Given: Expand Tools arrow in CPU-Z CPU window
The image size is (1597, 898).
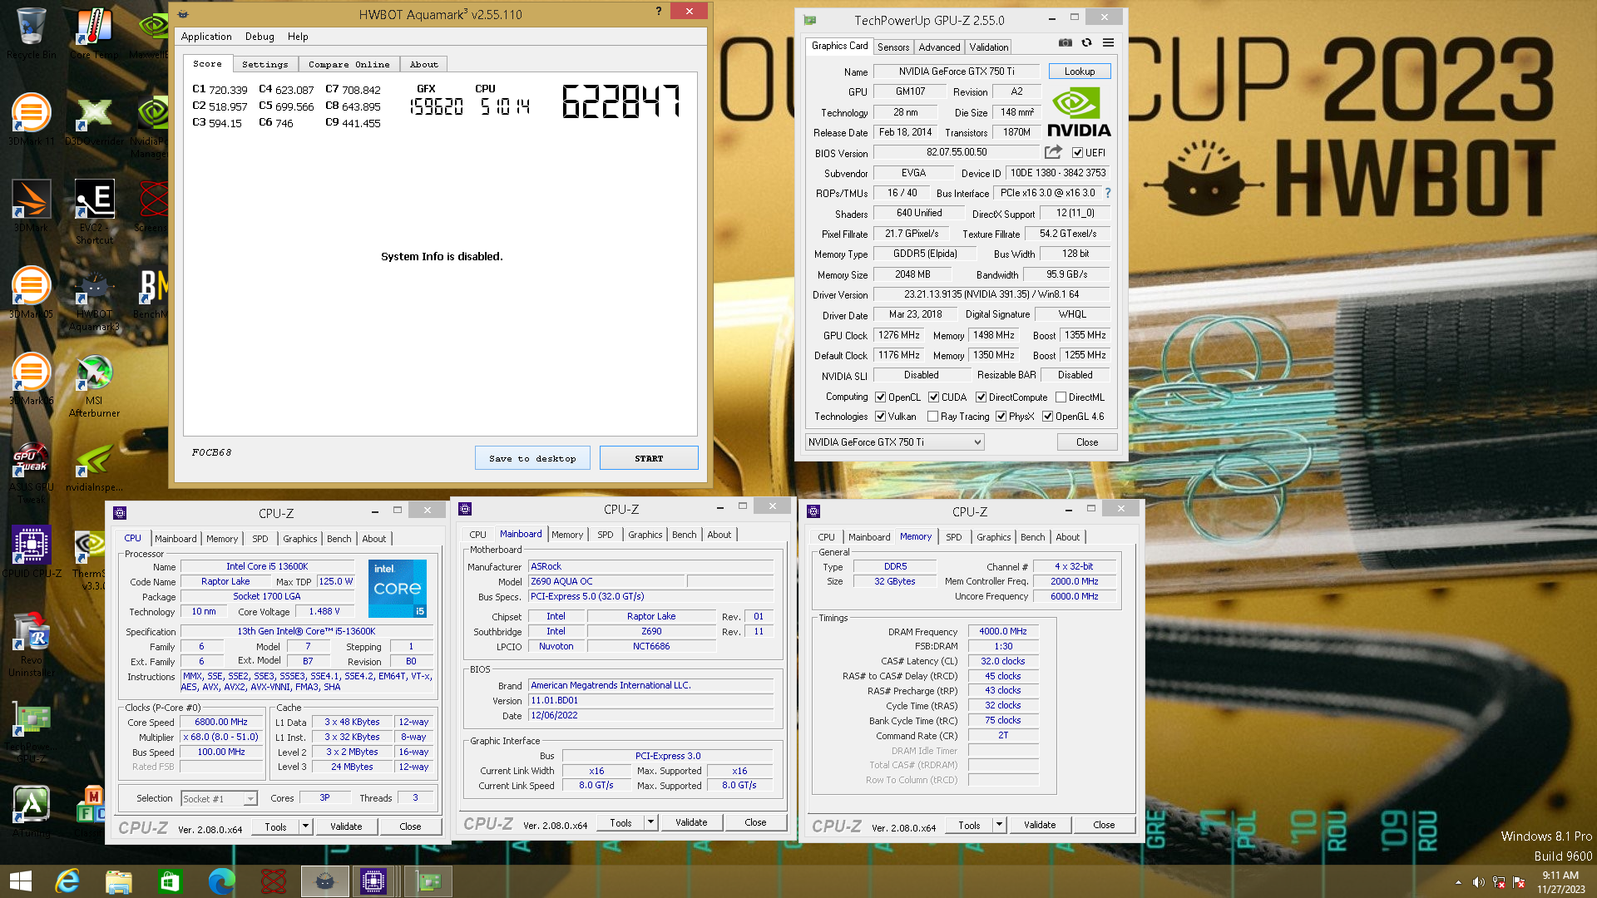Looking at the screenshot, I should coord(305,826).
